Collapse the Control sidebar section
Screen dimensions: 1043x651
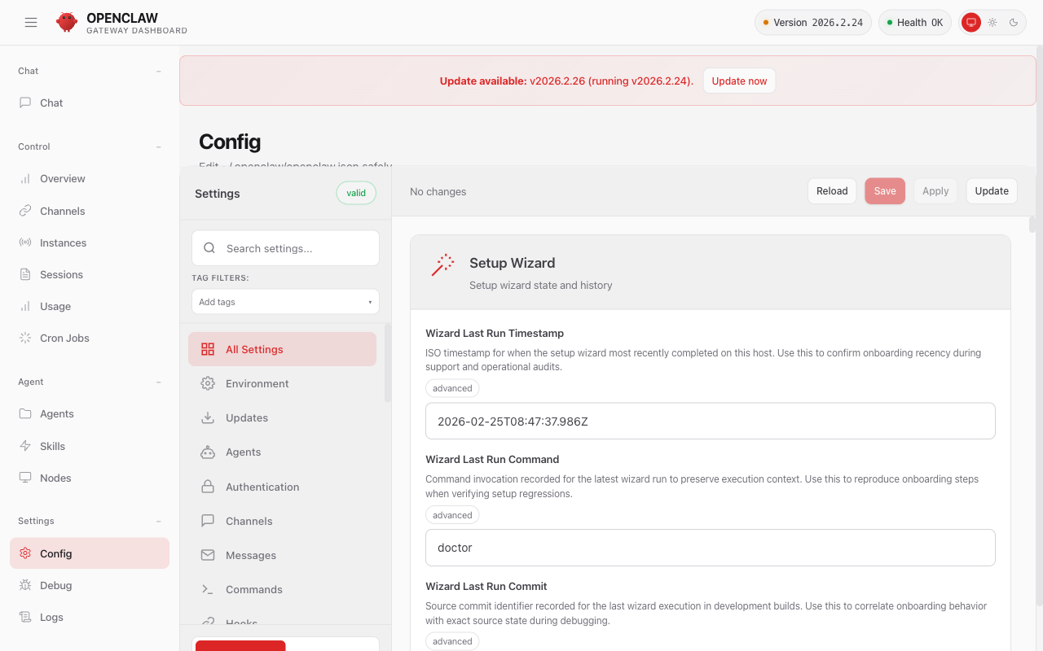(x=157, y=146)
